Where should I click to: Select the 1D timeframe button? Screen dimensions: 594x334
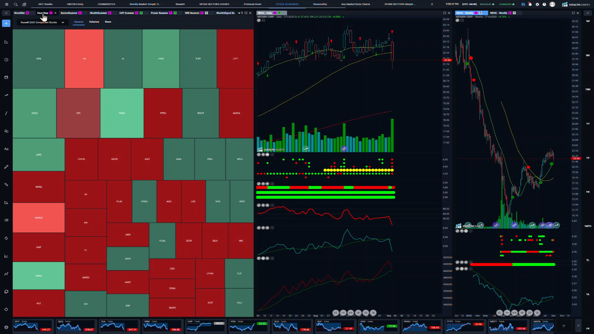(588, 158)
